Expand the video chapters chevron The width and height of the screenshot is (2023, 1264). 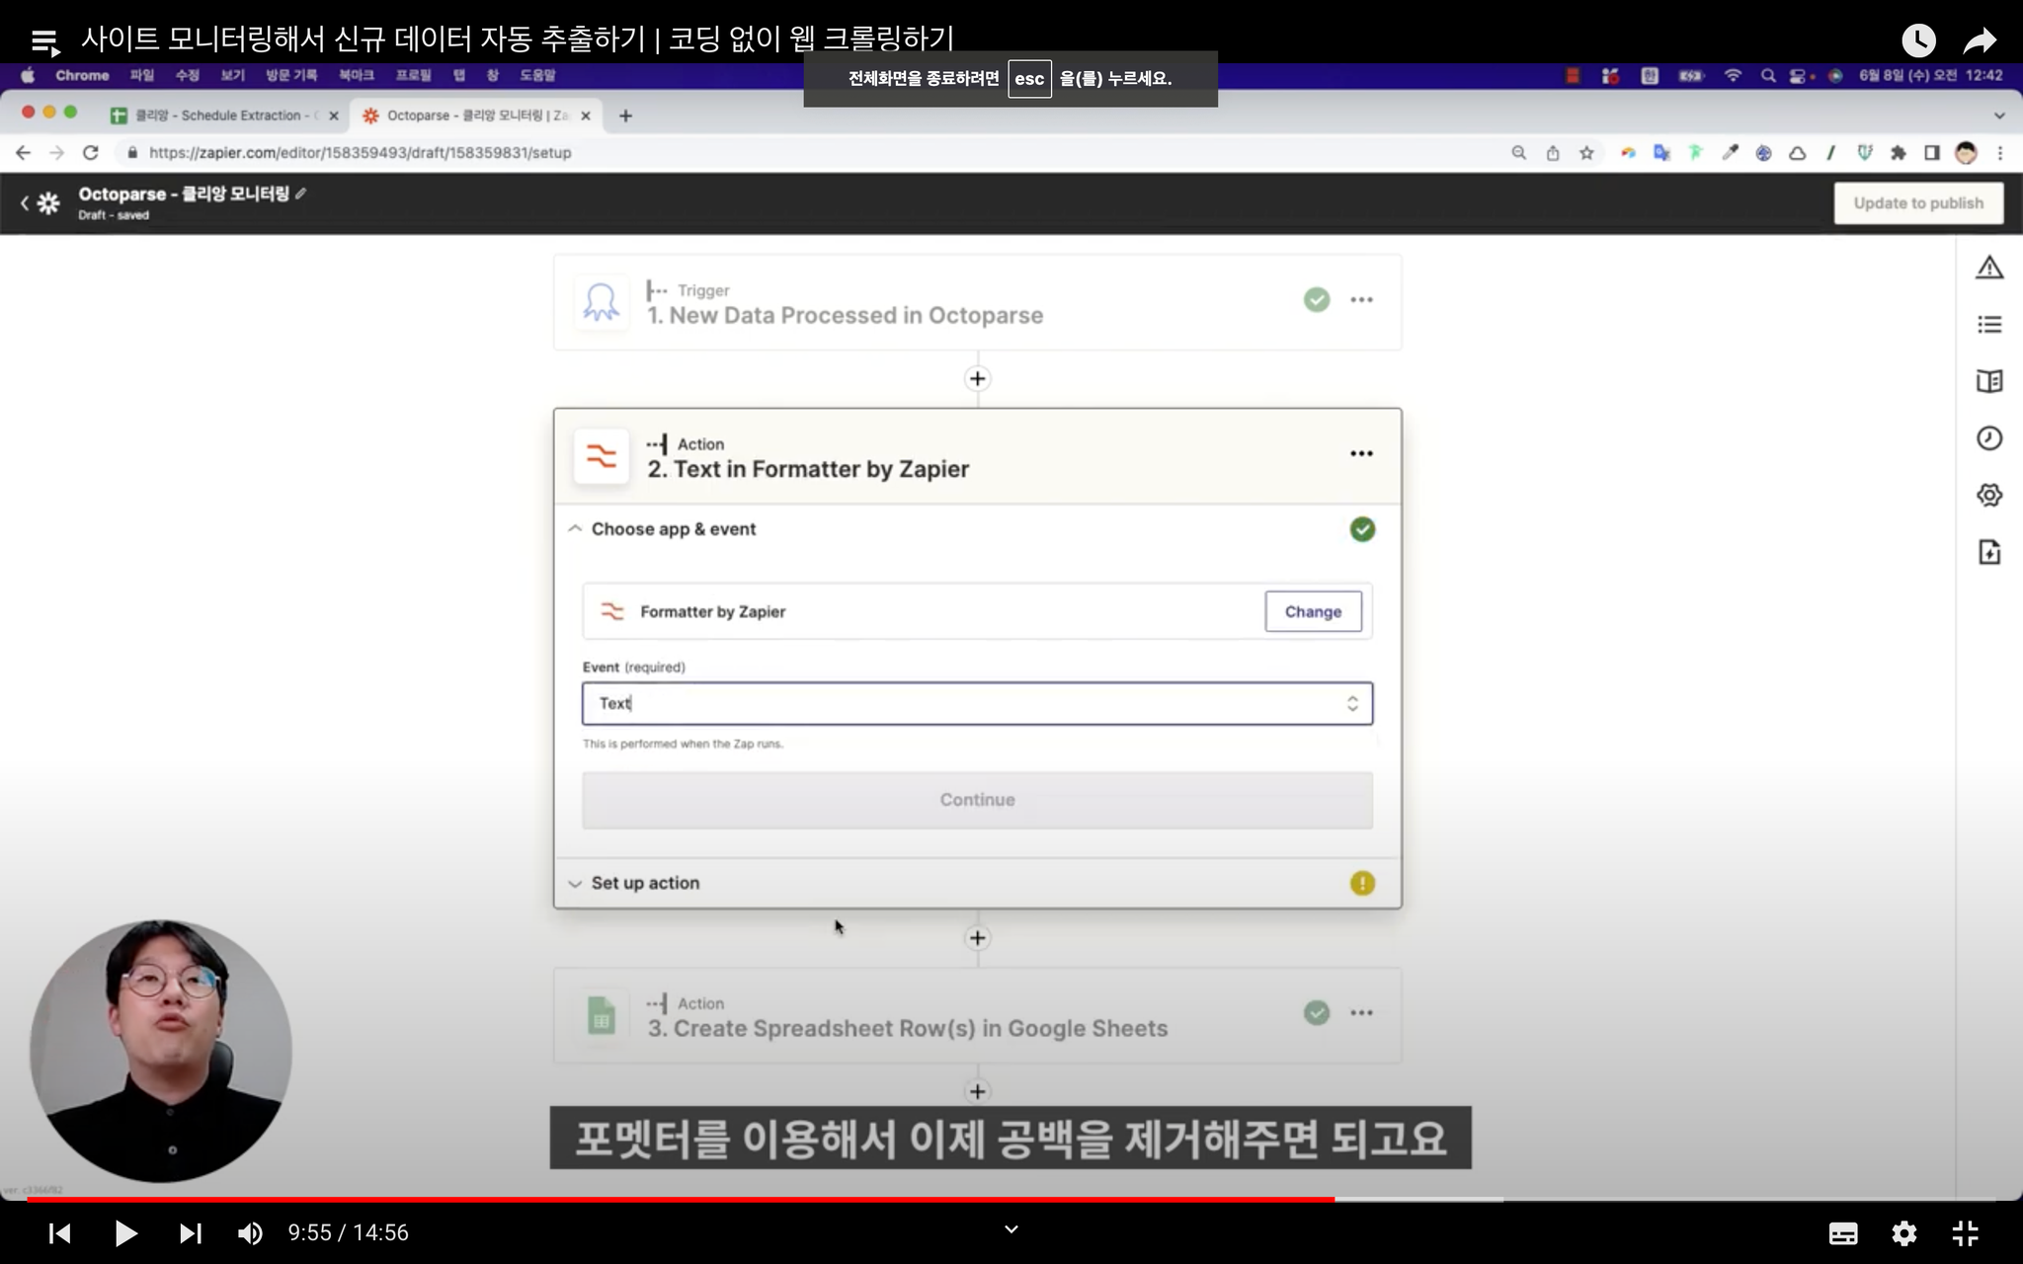pos(1011,1229)
